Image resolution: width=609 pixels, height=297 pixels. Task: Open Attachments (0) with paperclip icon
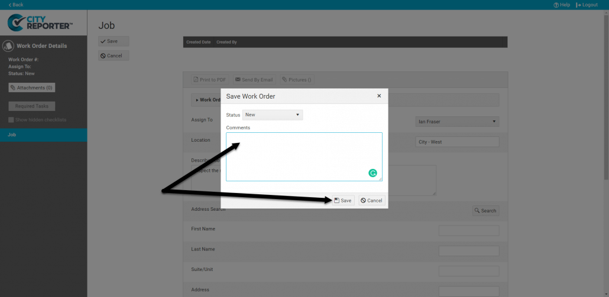point(32,87)
